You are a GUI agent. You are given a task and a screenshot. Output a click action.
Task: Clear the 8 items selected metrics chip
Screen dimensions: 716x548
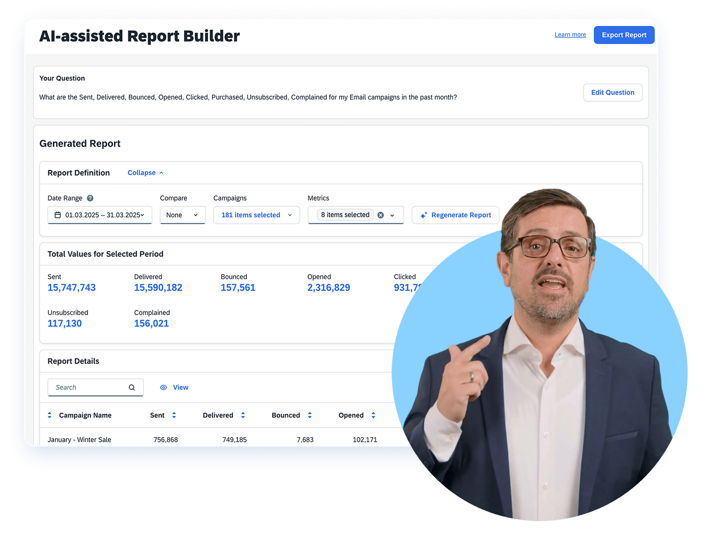click(x=381, y=215)
